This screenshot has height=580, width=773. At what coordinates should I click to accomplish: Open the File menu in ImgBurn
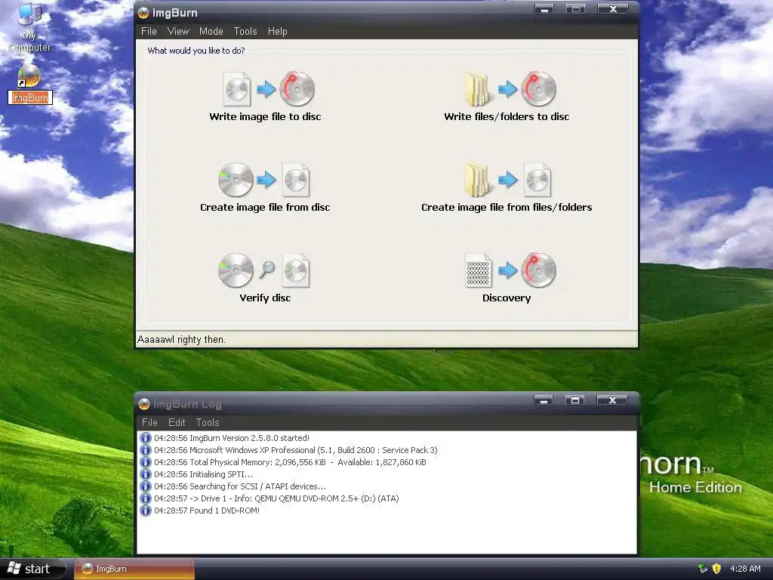[149, 31]
